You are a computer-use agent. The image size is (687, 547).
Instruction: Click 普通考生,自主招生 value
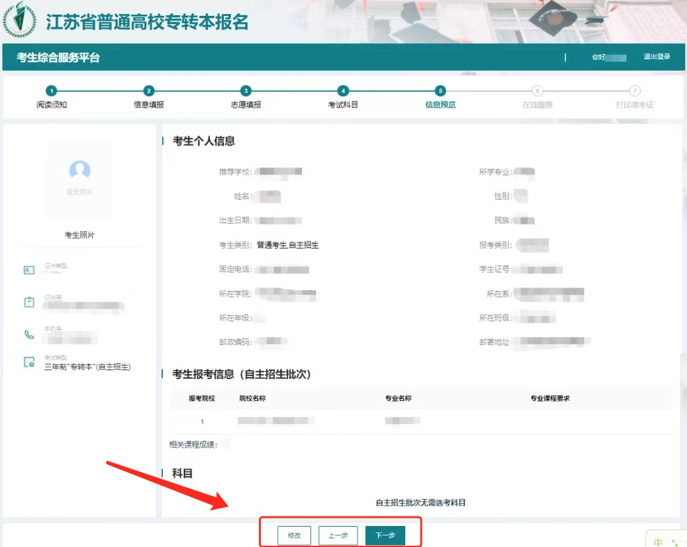tap(288, 246)
